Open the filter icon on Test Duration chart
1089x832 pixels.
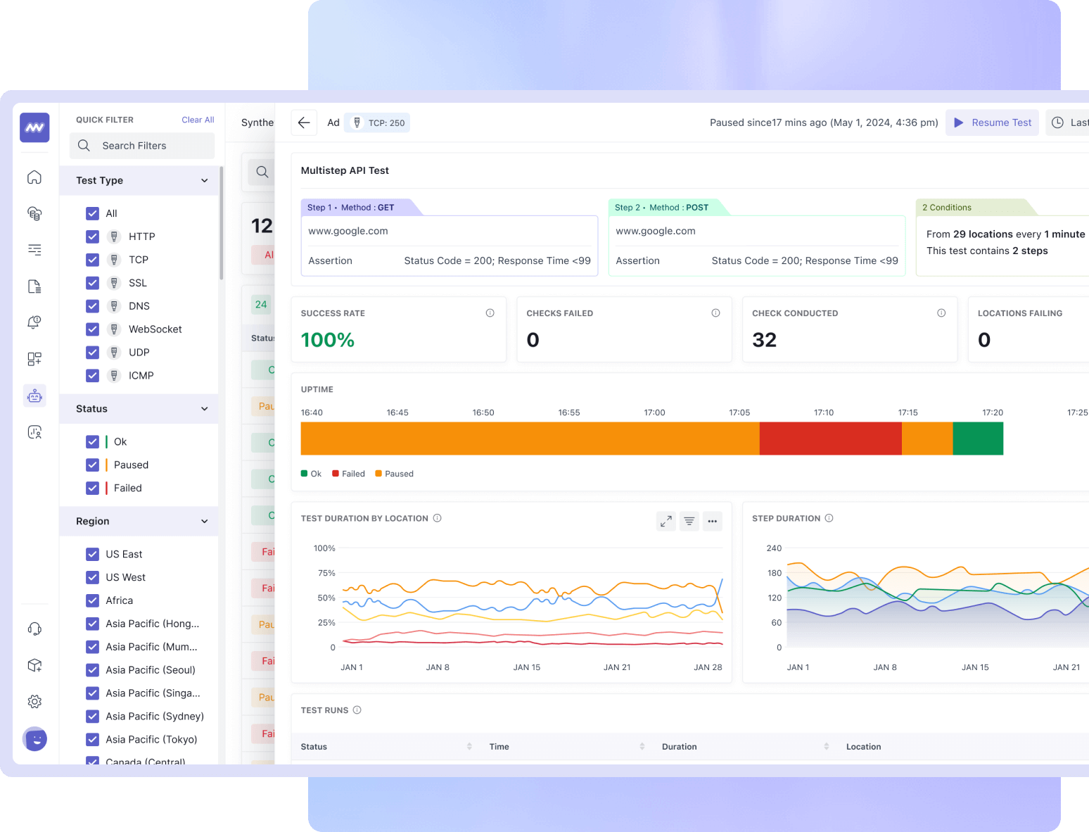tap(689, 521)
